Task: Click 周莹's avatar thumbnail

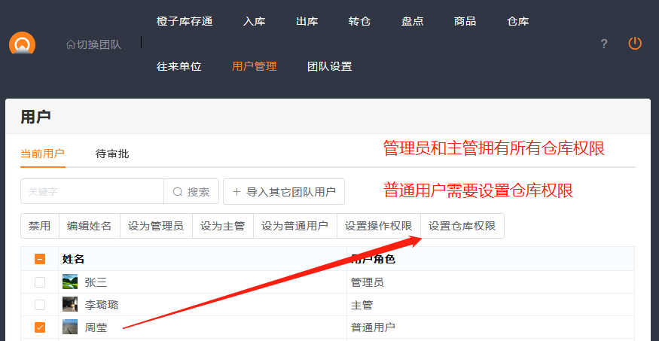Action: (70, 327)
